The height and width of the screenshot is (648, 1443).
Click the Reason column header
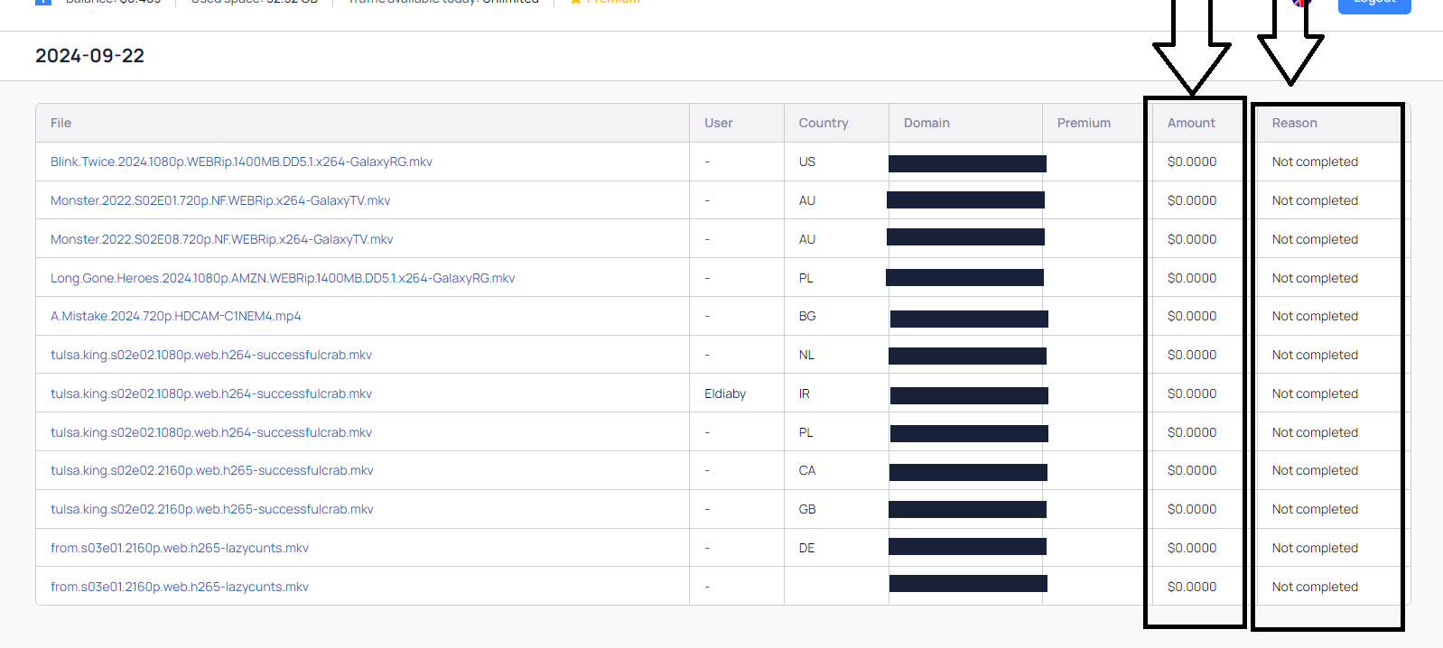(x=1294, y=123)
